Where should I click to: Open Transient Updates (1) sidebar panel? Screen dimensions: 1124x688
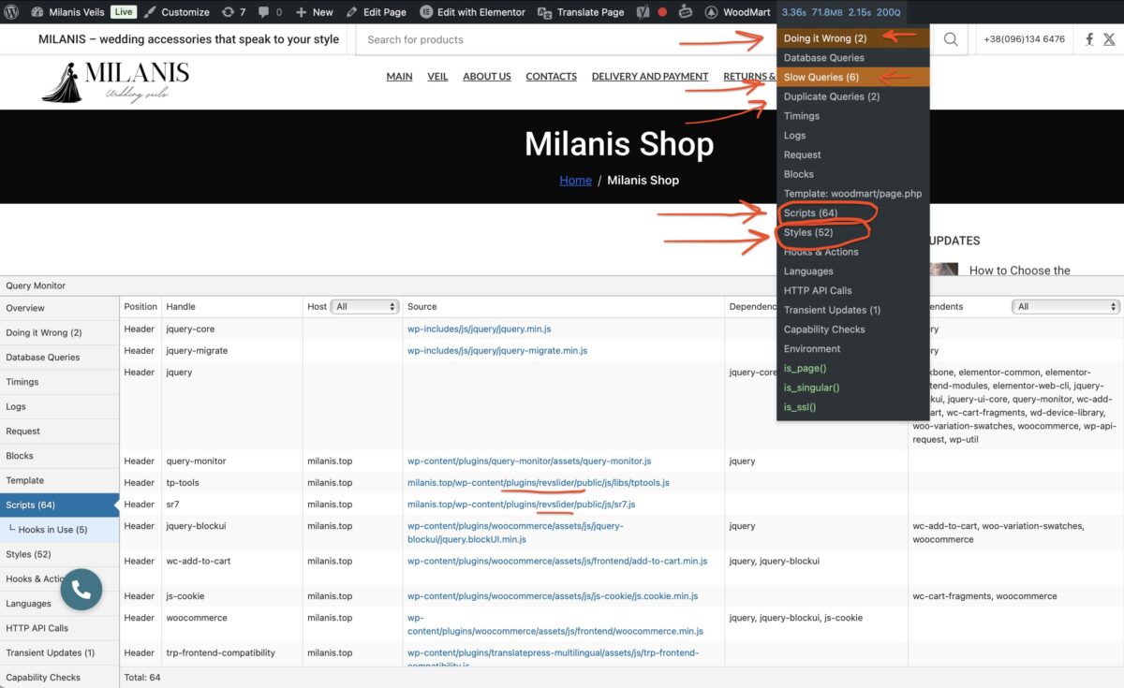(x=60, y=652)
